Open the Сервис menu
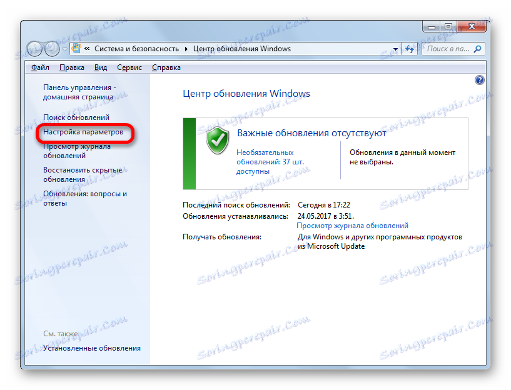 pyautogui.click(x=129, y=67)
